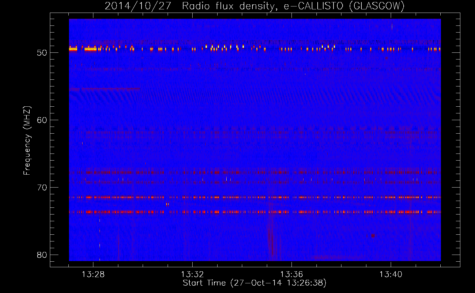Click the 'Frequency (MHZ)' axis label

27,141
